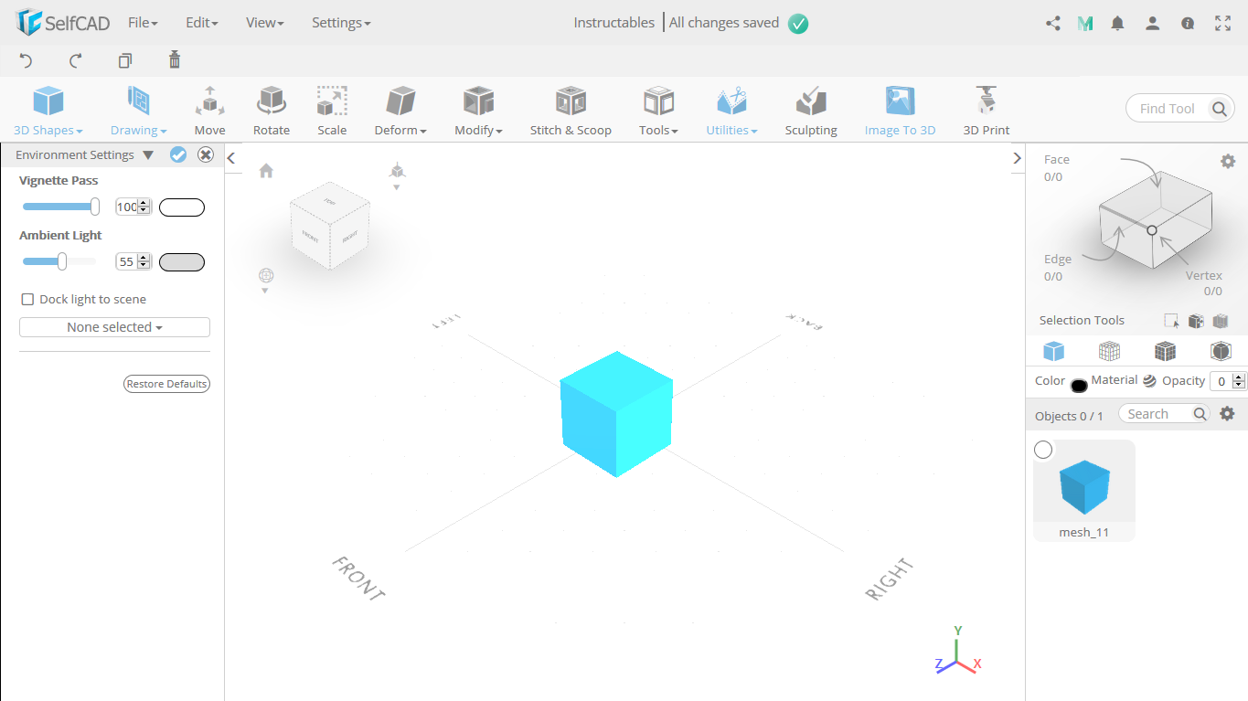
Task: Reset view with the home icon
Action: point(266,171)
